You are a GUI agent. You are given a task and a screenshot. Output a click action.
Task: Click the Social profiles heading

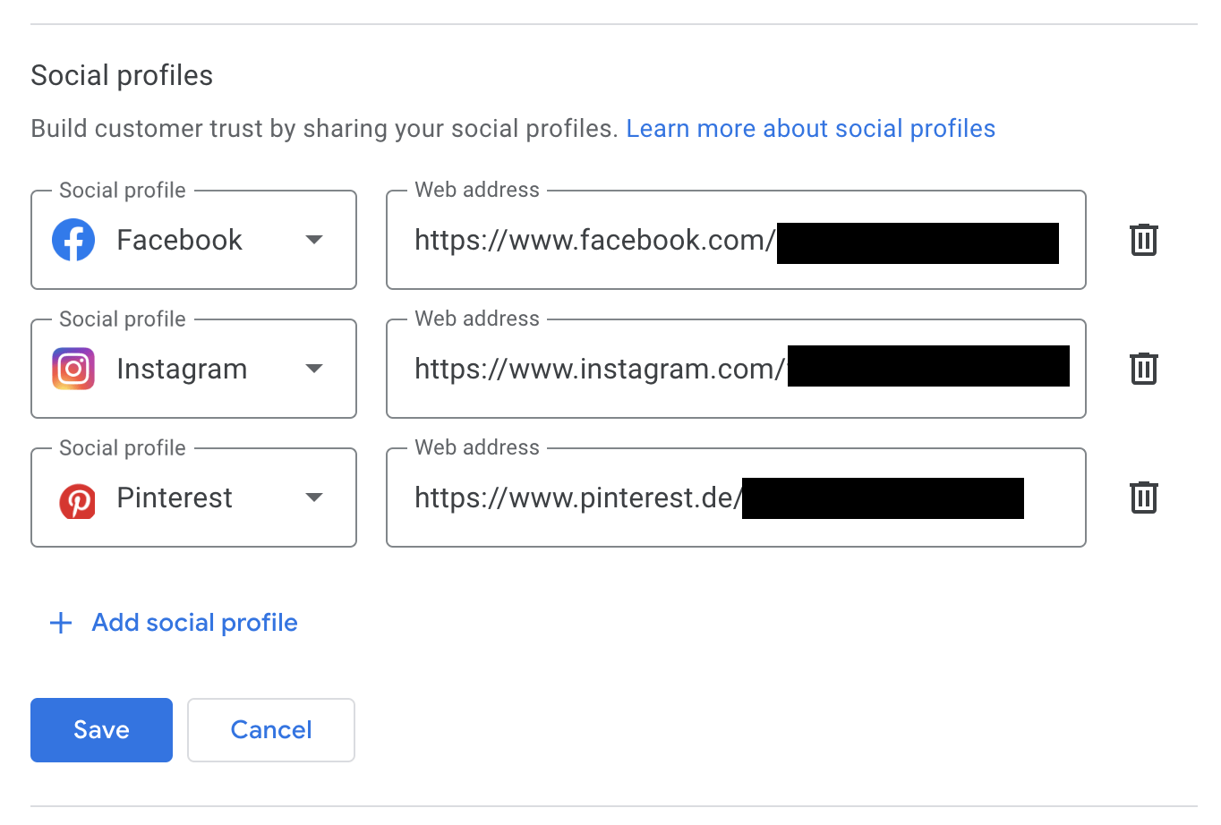pos(122,75)
